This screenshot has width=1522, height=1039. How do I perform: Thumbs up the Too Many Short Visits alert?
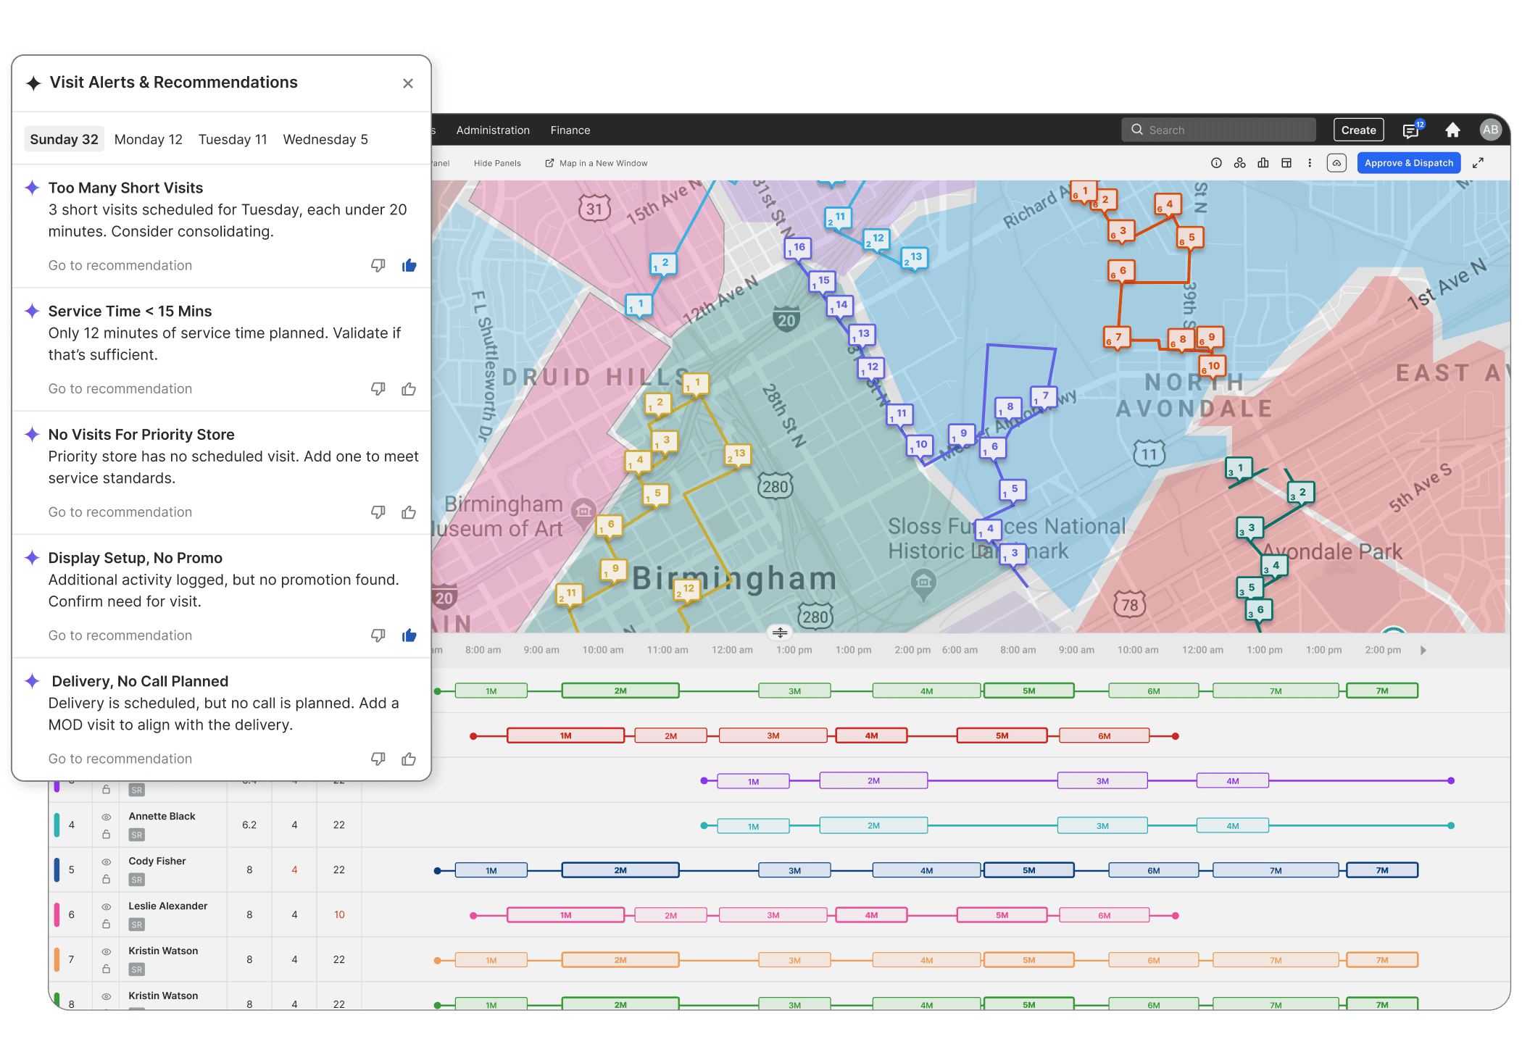pyautogui.click(x=409, y=266)
